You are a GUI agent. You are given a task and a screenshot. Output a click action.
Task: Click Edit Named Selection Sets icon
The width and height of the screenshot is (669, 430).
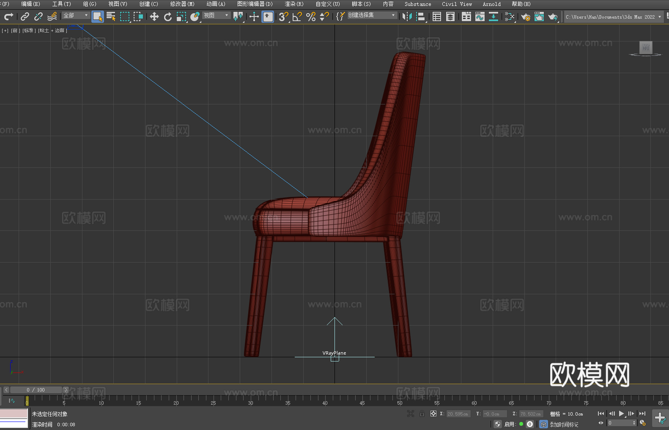pos(340,16)
